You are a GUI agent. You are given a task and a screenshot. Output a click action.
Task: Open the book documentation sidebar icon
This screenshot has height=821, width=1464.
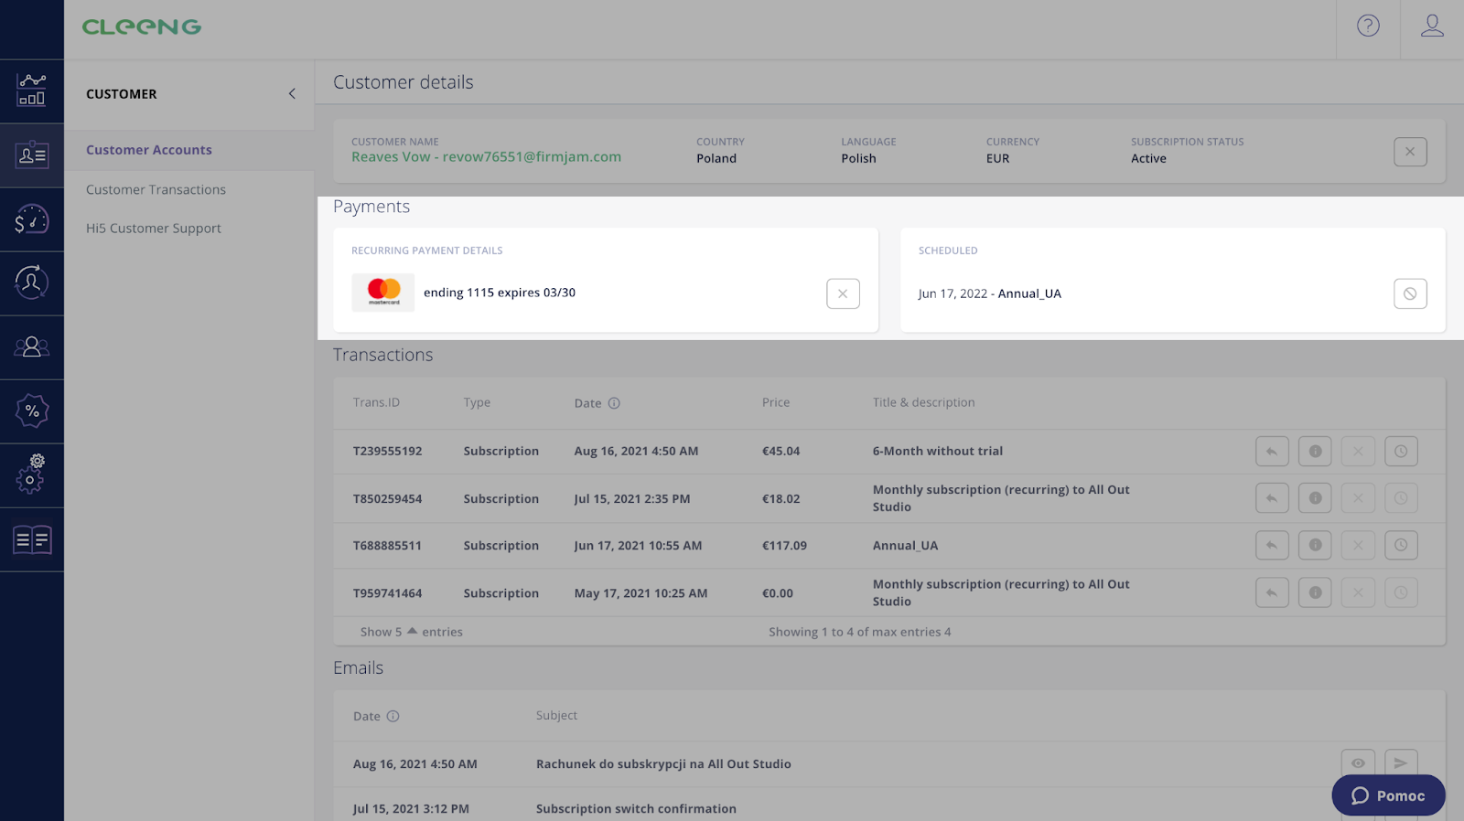point(32,540)
